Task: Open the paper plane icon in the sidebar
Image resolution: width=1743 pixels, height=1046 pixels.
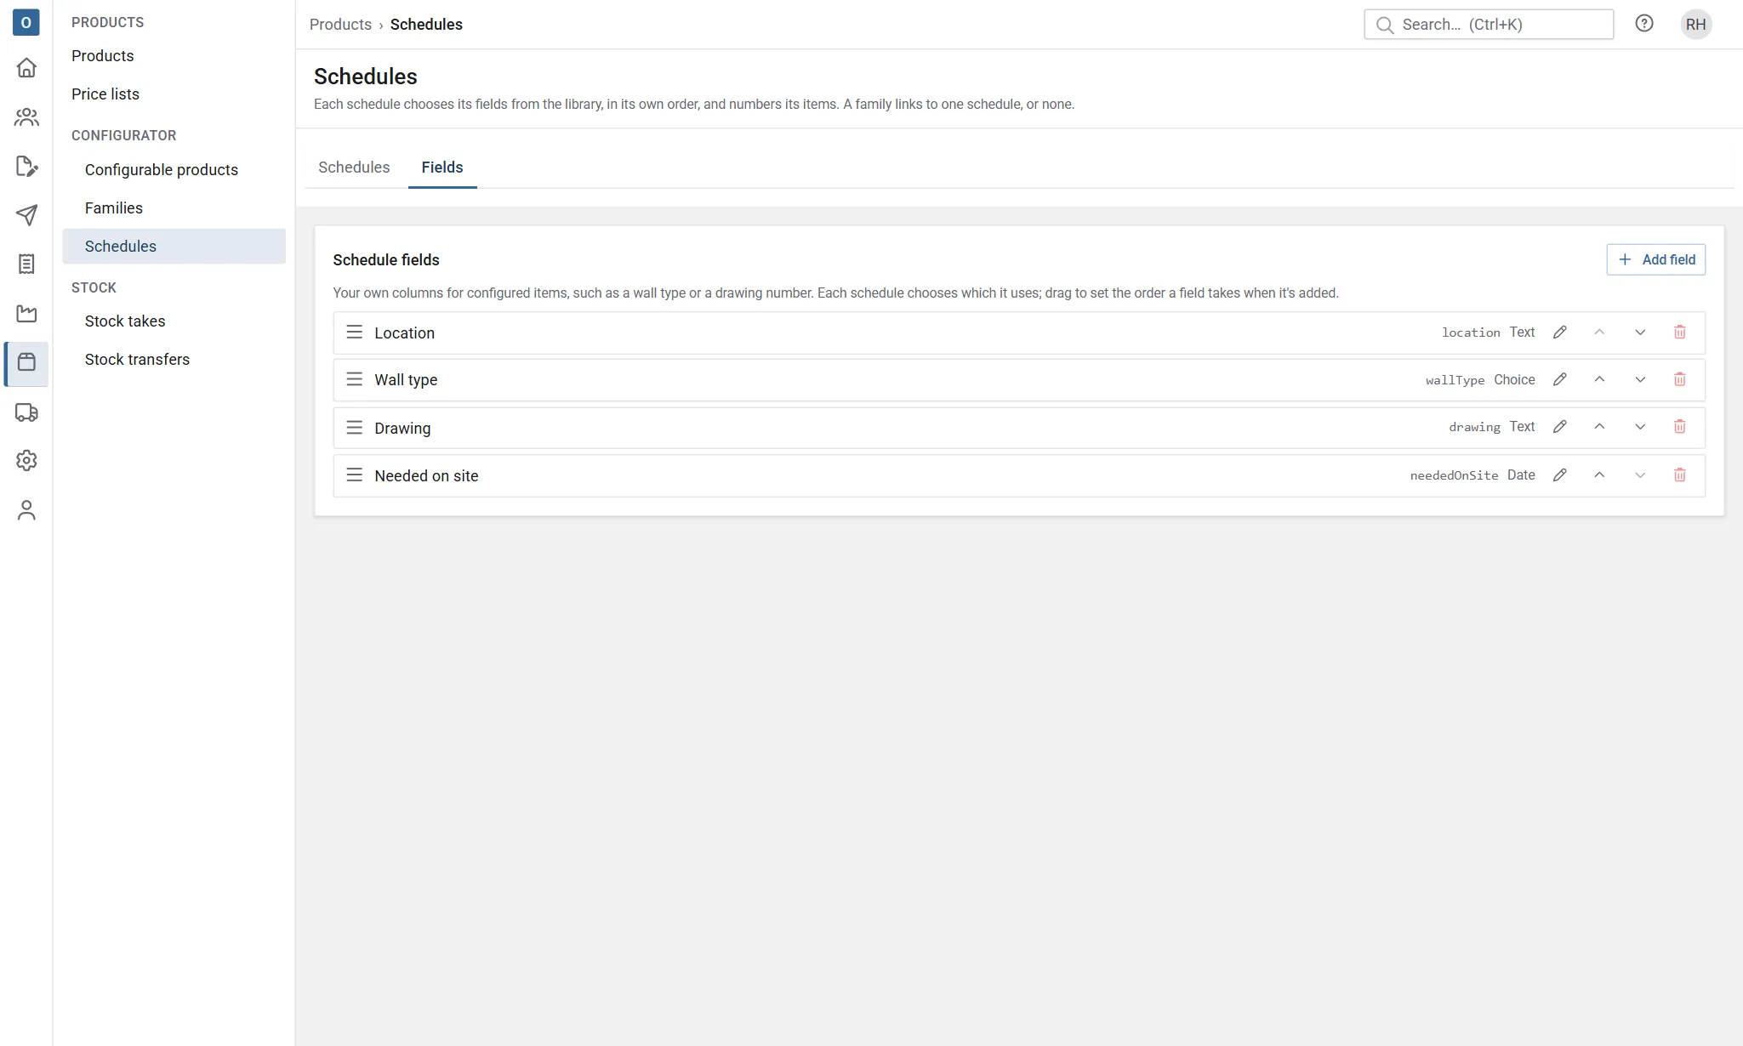Action: coord(26,215)
